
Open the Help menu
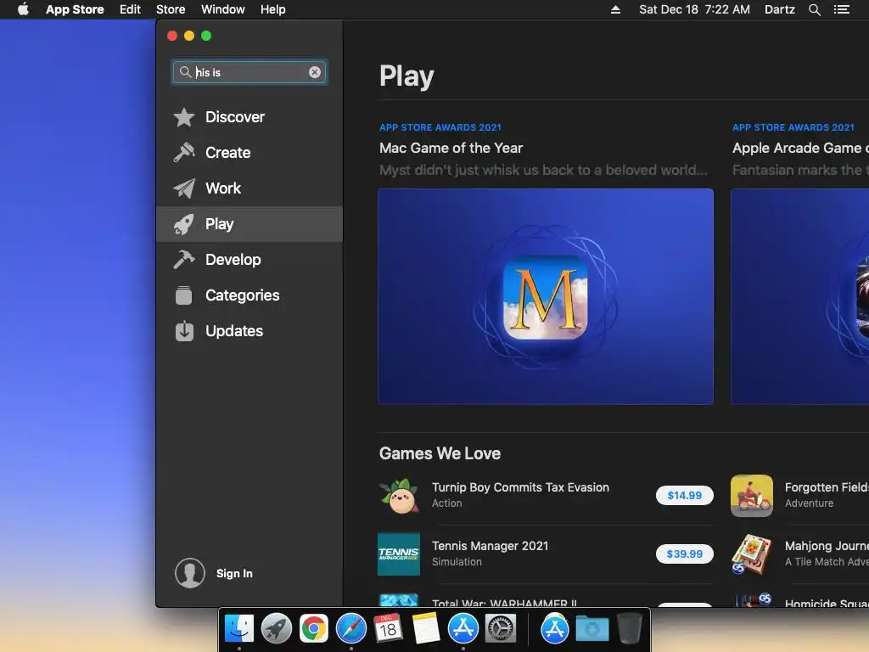coord(273,9)
